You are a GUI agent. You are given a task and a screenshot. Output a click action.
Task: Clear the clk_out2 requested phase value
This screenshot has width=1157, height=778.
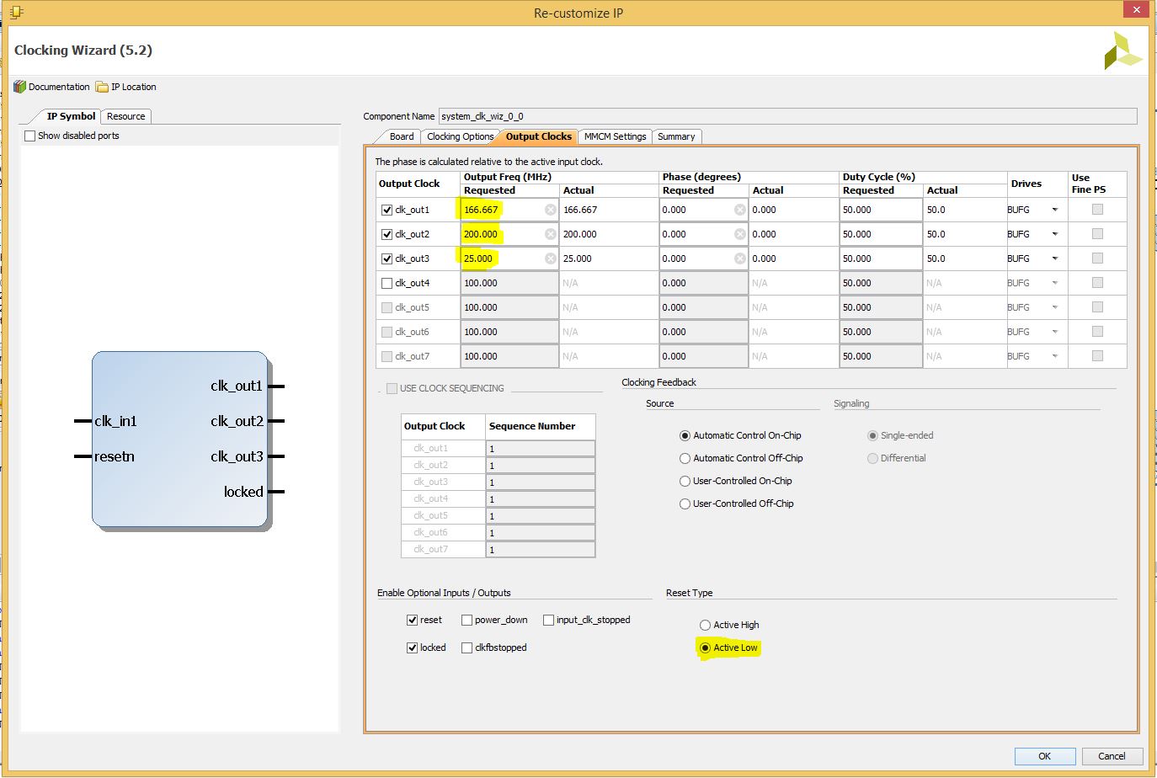pyautogui.click(x=739, y=234)
